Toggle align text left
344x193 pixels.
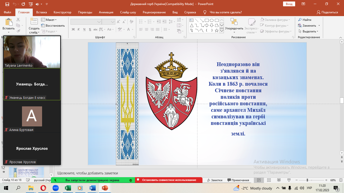point(141,29)
